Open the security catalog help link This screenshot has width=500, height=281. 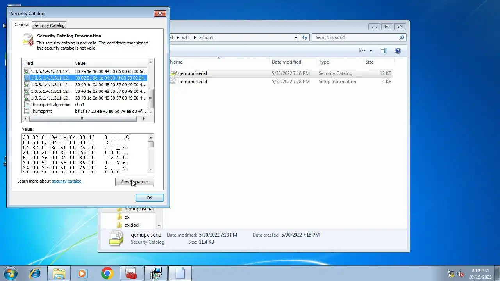coord(66,181)
